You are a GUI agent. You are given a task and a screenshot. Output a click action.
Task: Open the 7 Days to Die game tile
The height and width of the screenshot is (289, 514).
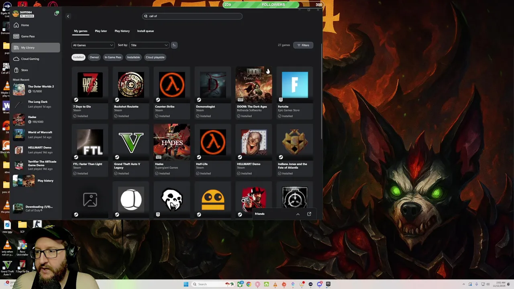point(90,93)
